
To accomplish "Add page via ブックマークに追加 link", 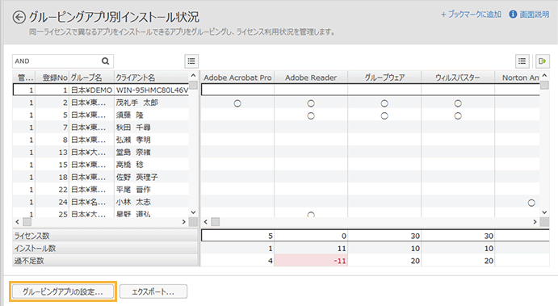I will [471, 15].
